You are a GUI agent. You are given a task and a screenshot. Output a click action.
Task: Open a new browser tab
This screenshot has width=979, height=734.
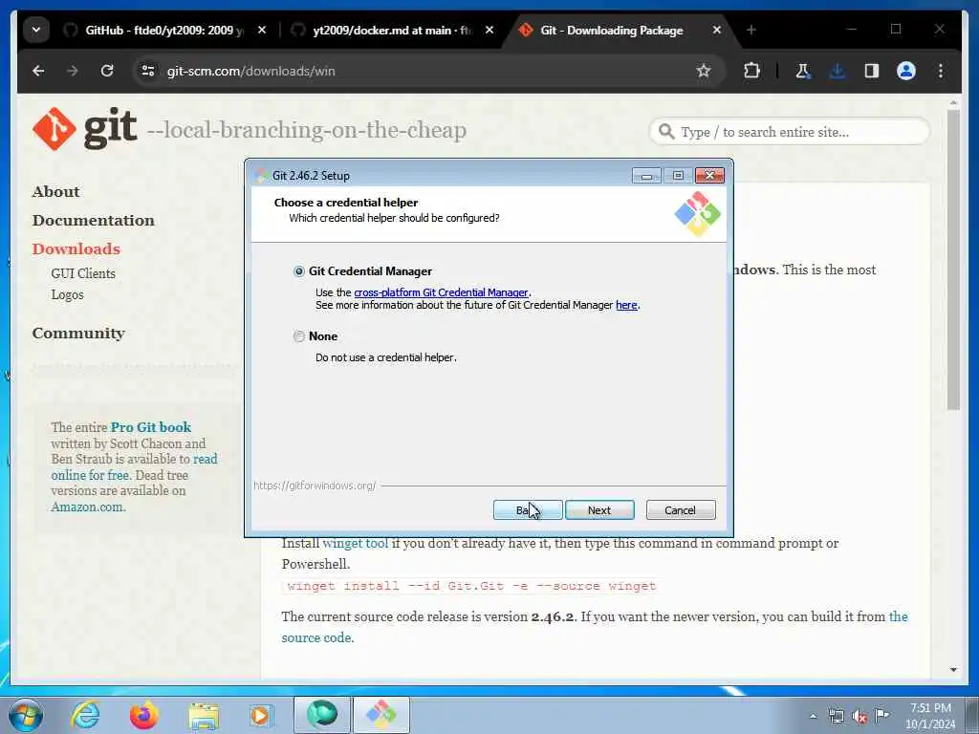tap(751, 30)
